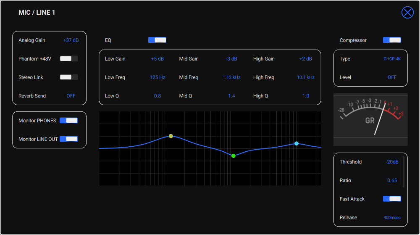420x235 pixels.
Task: Open the compressor Type CHCP-4K selector
Action: [x=392, y=59]
